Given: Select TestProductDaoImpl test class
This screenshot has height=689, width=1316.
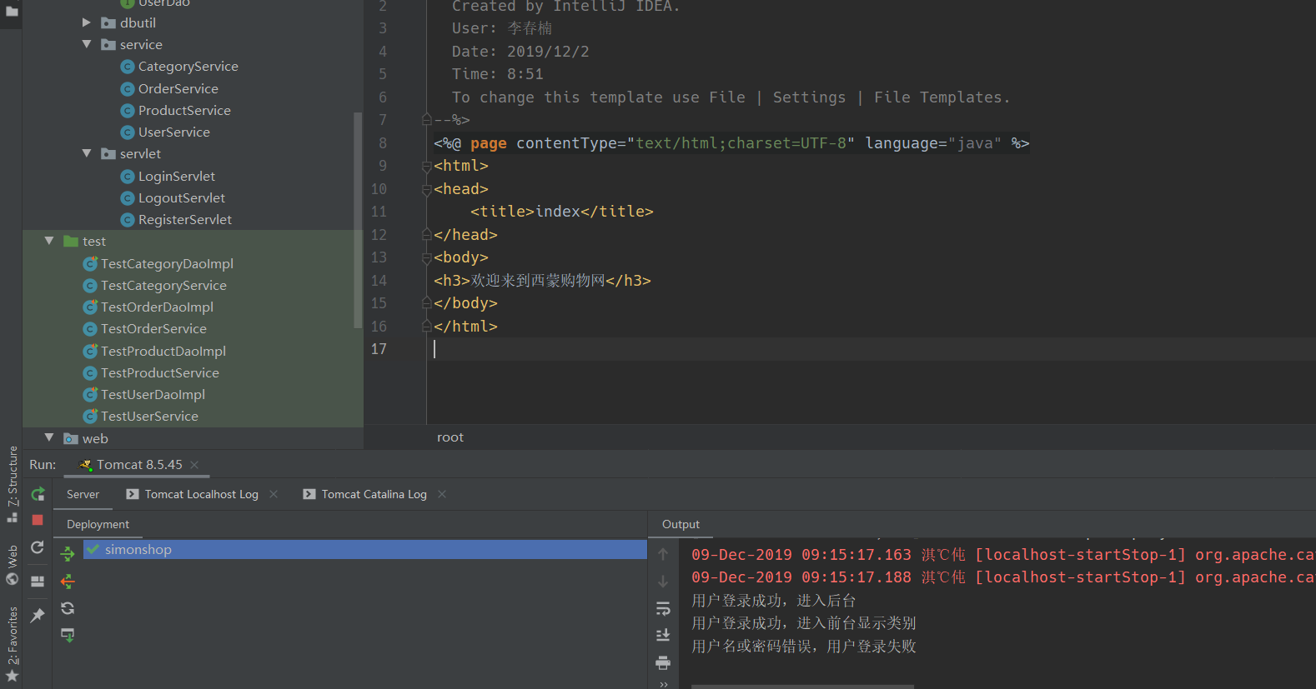Looking at the screenshot, I should click(163, 351).
